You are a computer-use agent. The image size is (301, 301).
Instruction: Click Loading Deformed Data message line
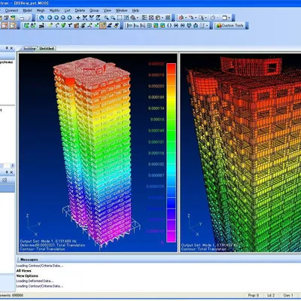coord(35,281)
